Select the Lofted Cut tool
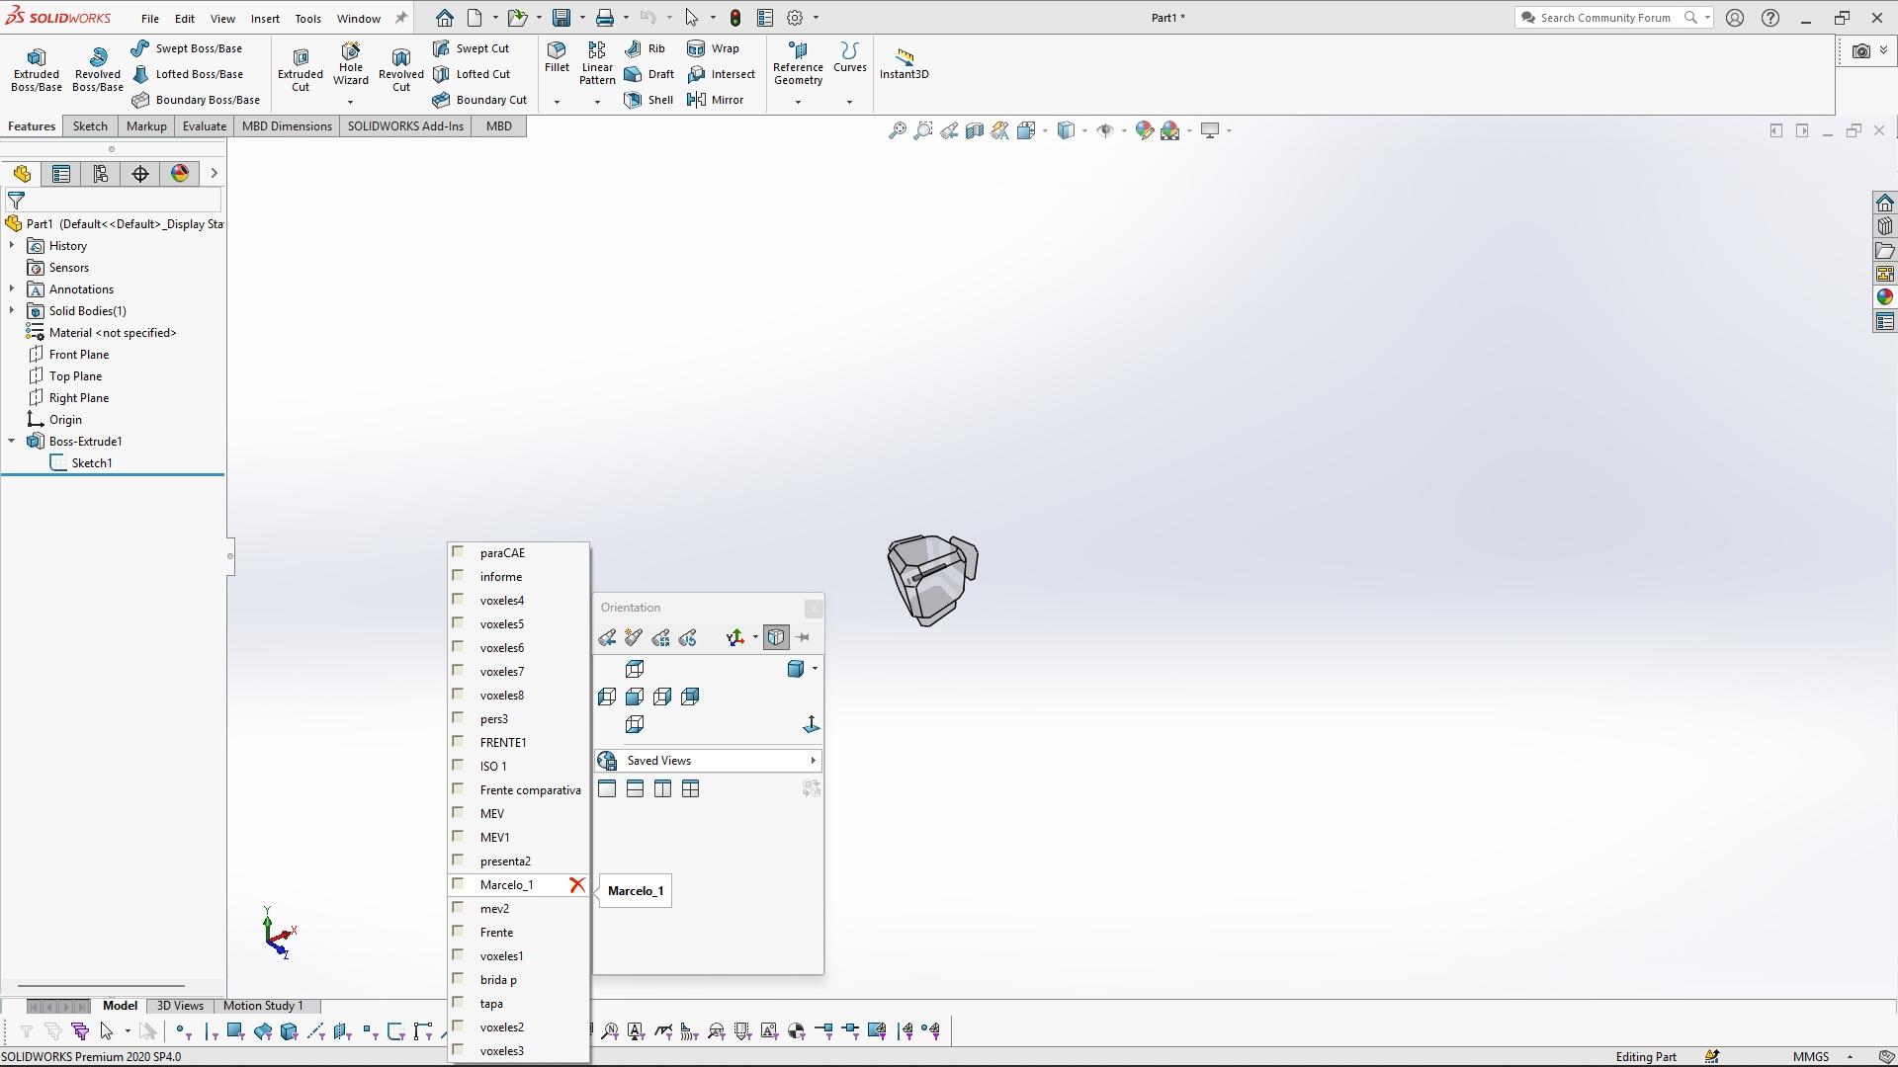The height and width of the screenshot is (1067, 1898). click(x=472, y=74)
